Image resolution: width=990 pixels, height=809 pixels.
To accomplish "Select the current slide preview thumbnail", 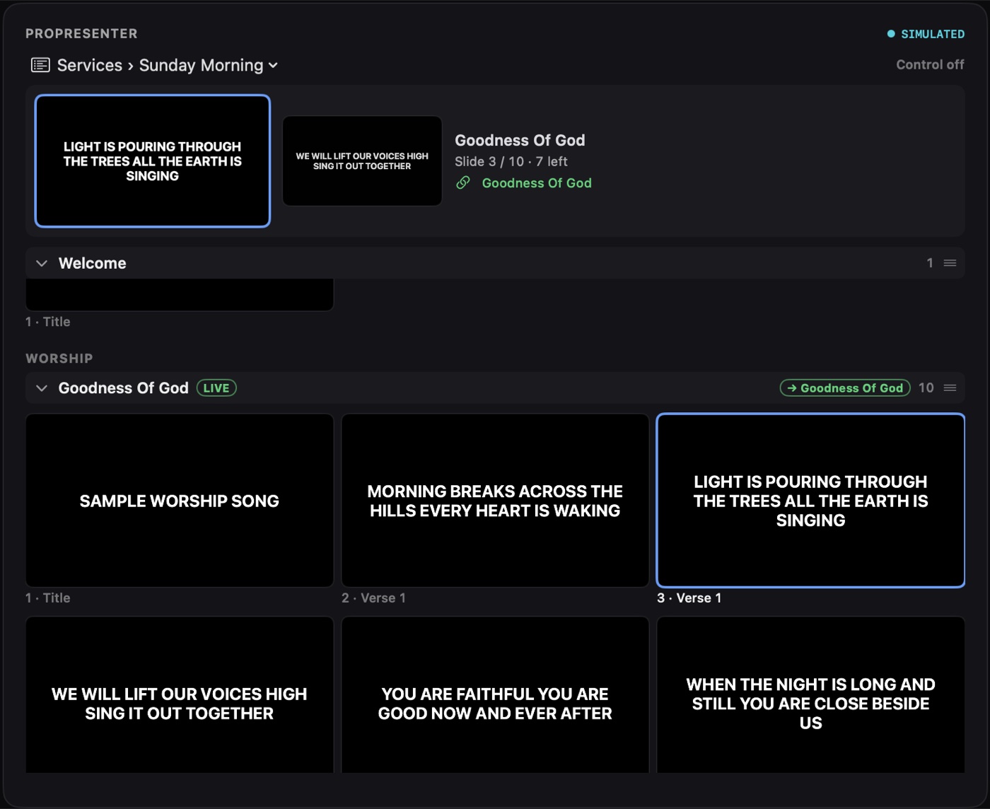I will pyautogui.click(x=153, y=161).
